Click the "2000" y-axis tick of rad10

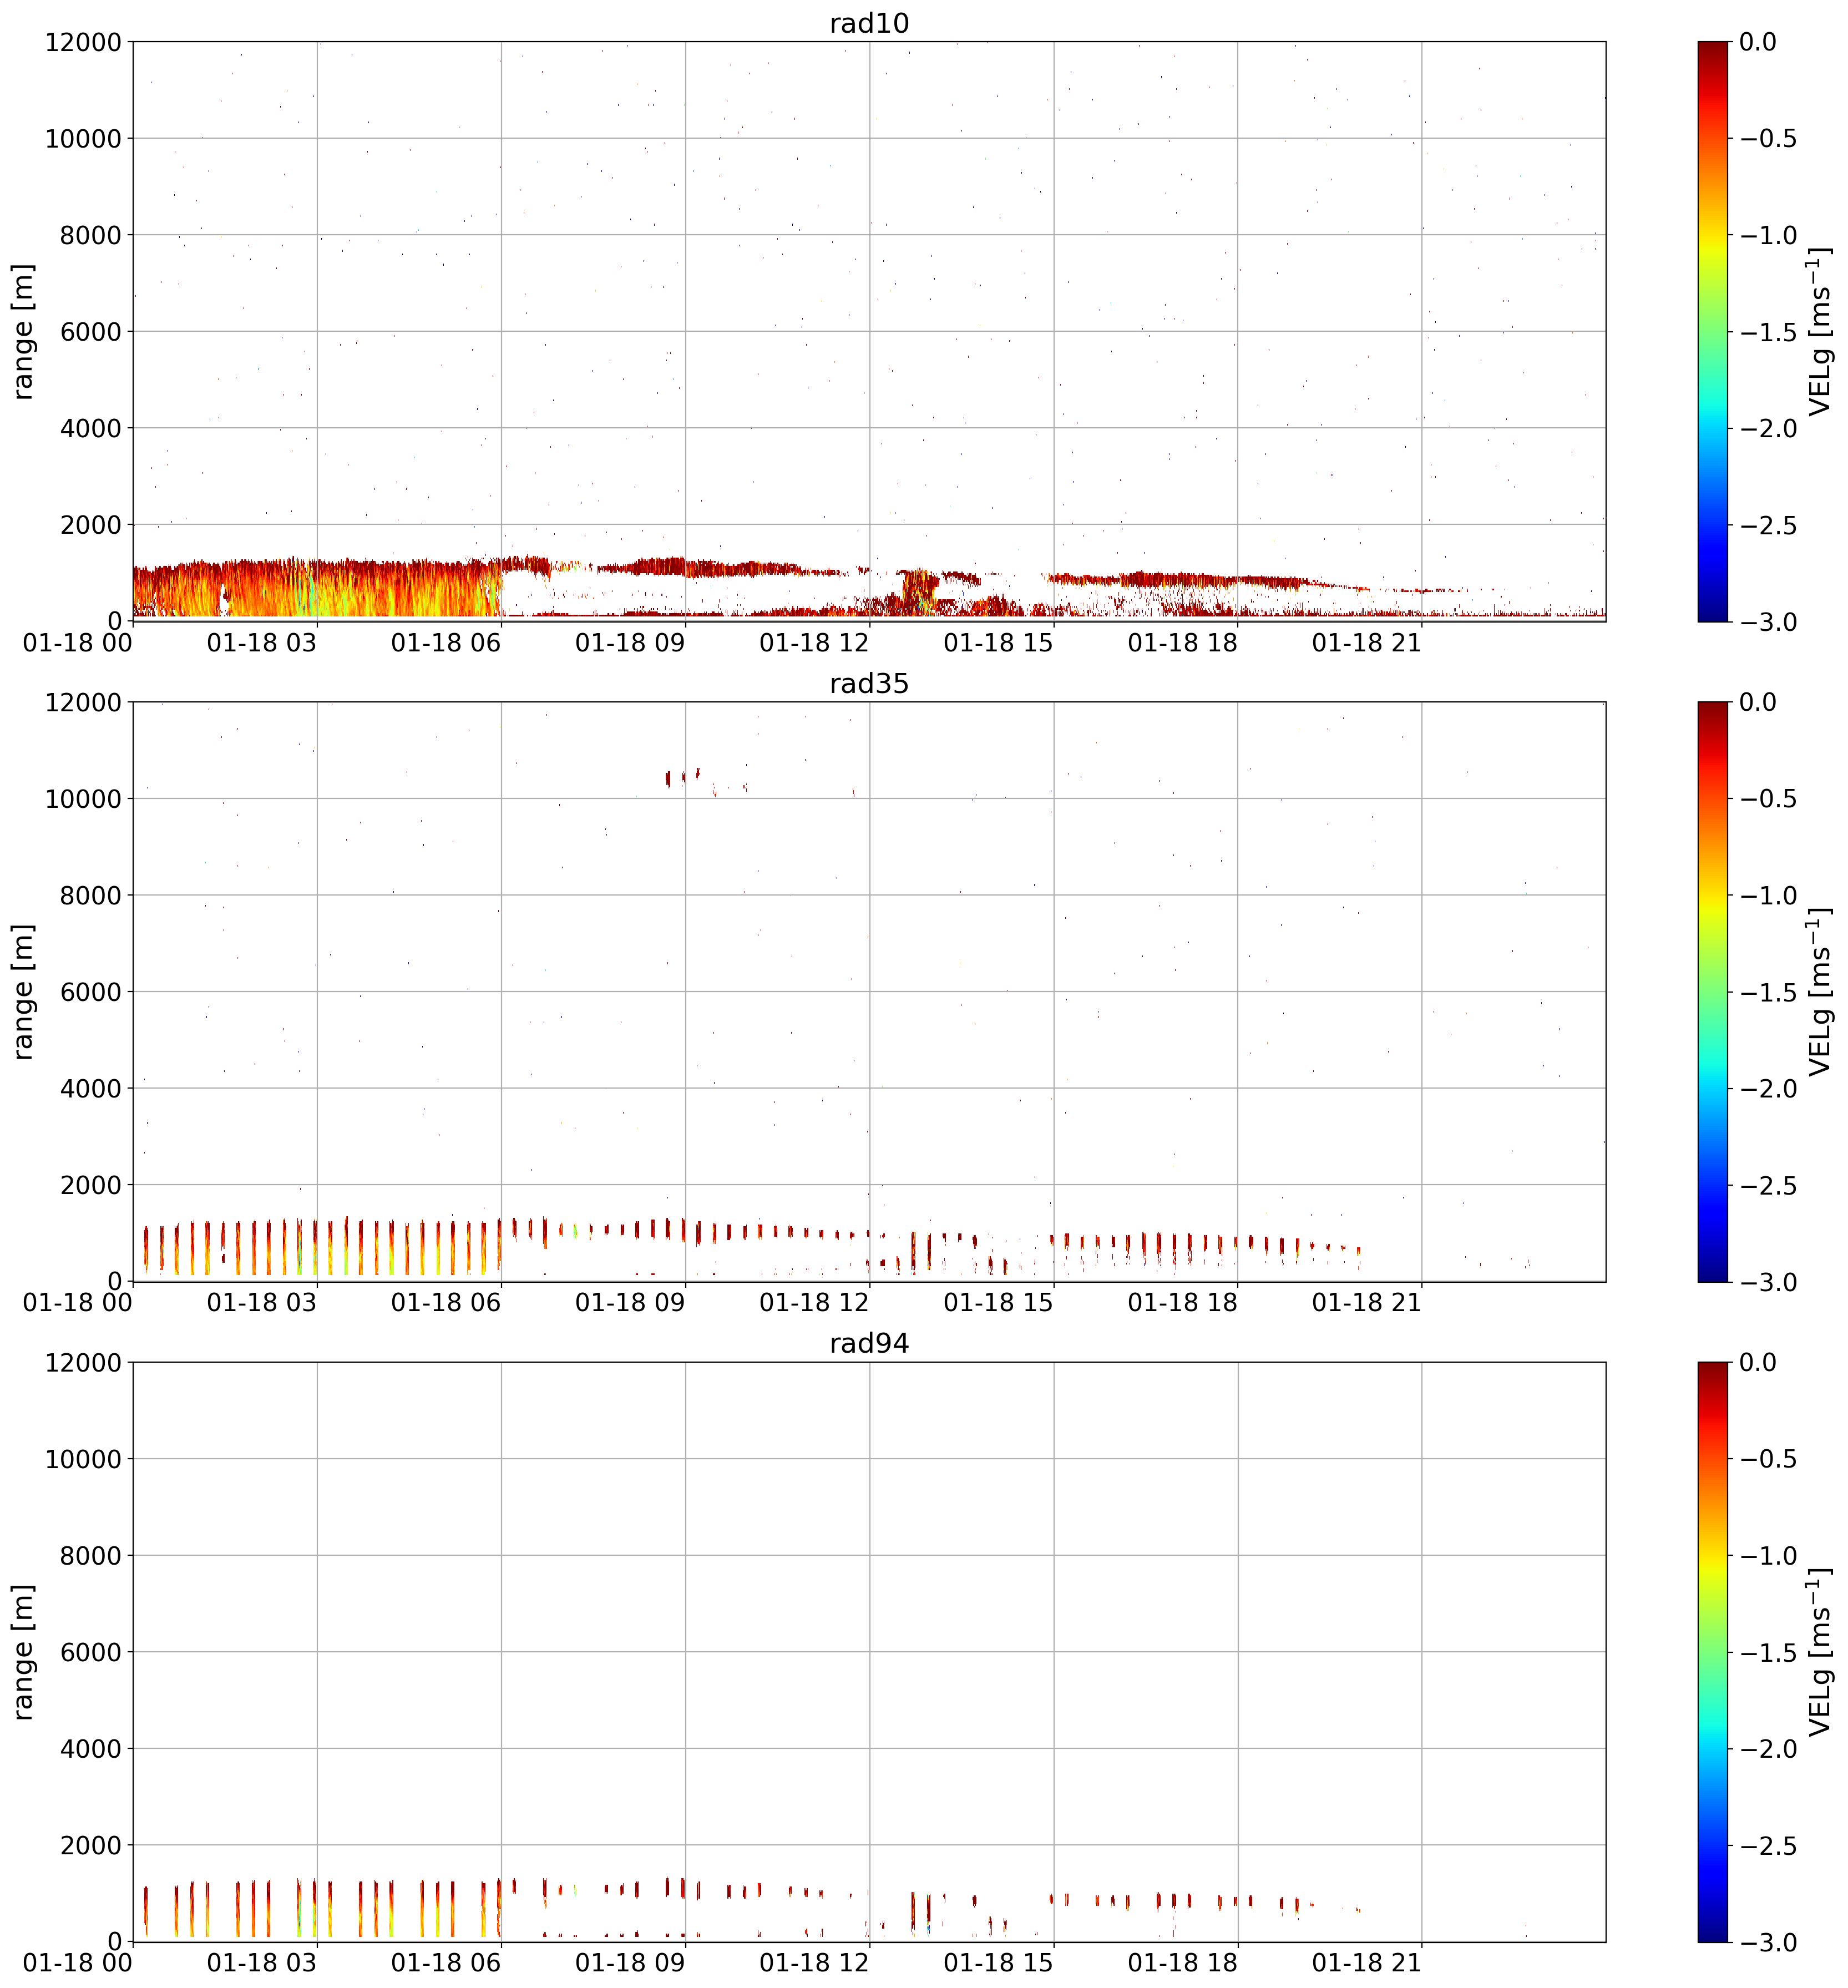point(91,526)
